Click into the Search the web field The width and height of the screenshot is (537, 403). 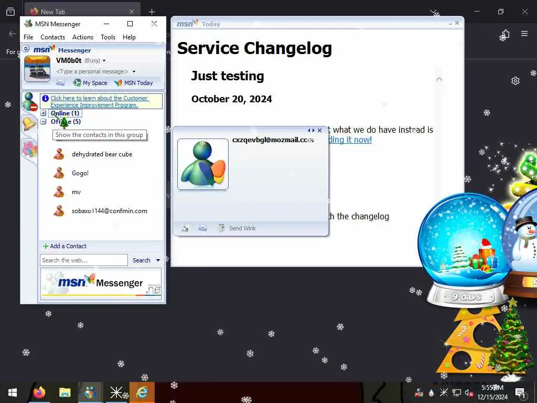pos(84,260)
